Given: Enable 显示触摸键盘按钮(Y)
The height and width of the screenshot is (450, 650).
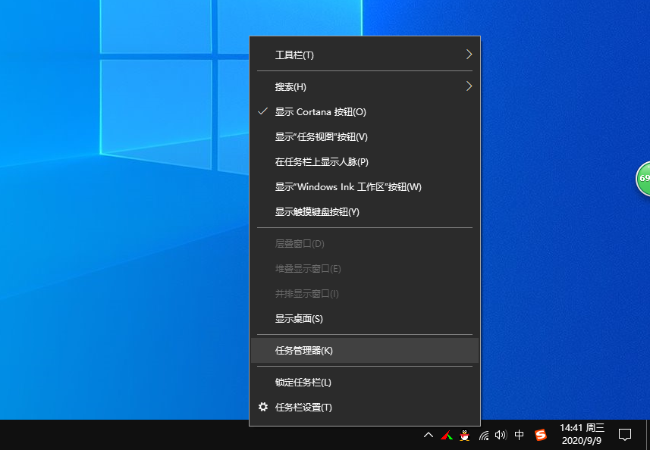Looking at the screenshot, I should click(x=364, y=211).
